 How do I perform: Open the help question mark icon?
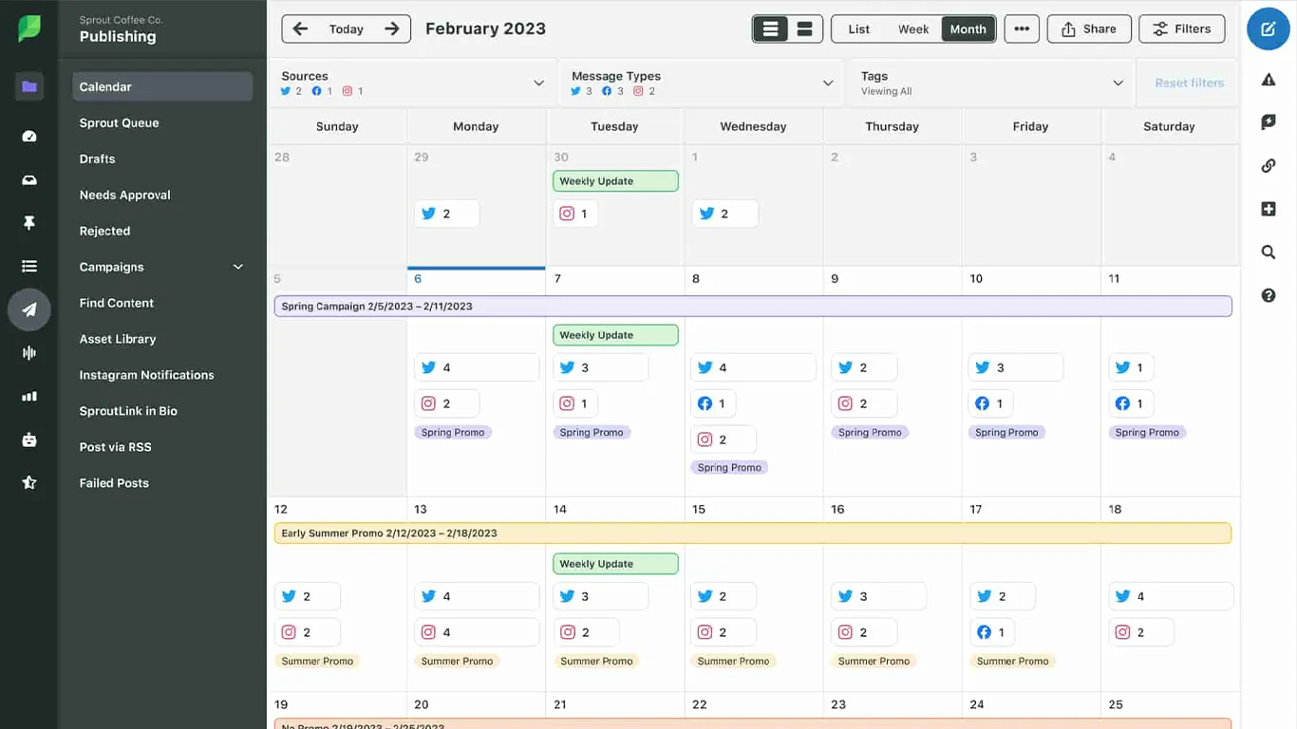(1268, 296)
